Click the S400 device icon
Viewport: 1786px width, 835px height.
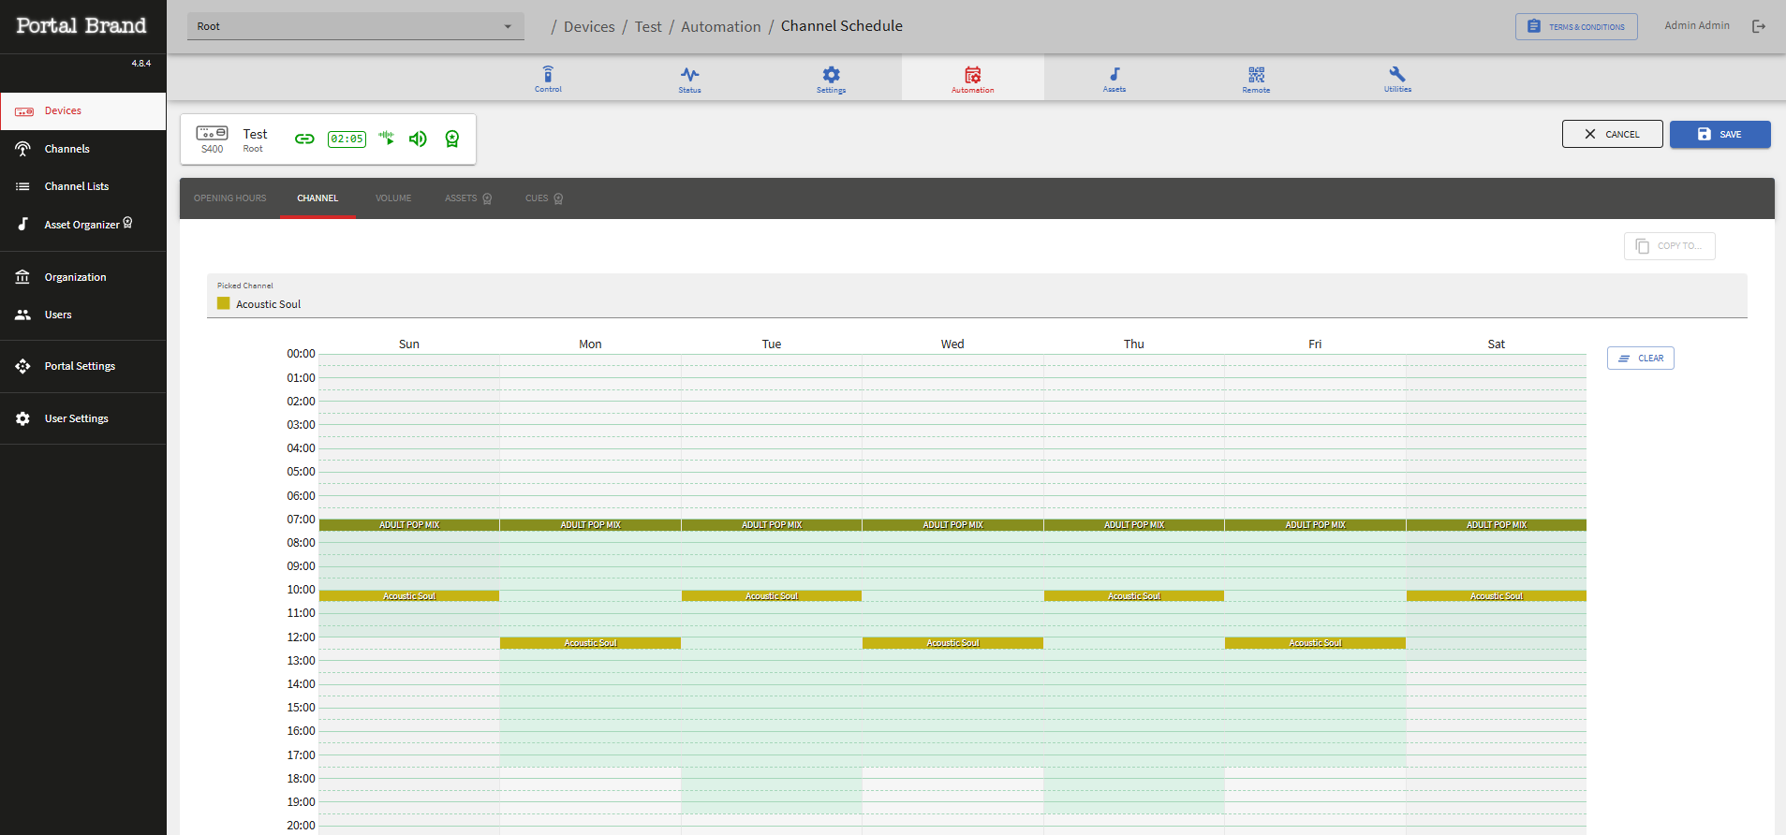coord(213,133)
